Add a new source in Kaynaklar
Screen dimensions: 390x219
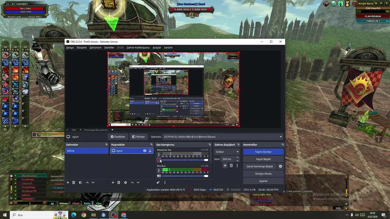point(113,182)
